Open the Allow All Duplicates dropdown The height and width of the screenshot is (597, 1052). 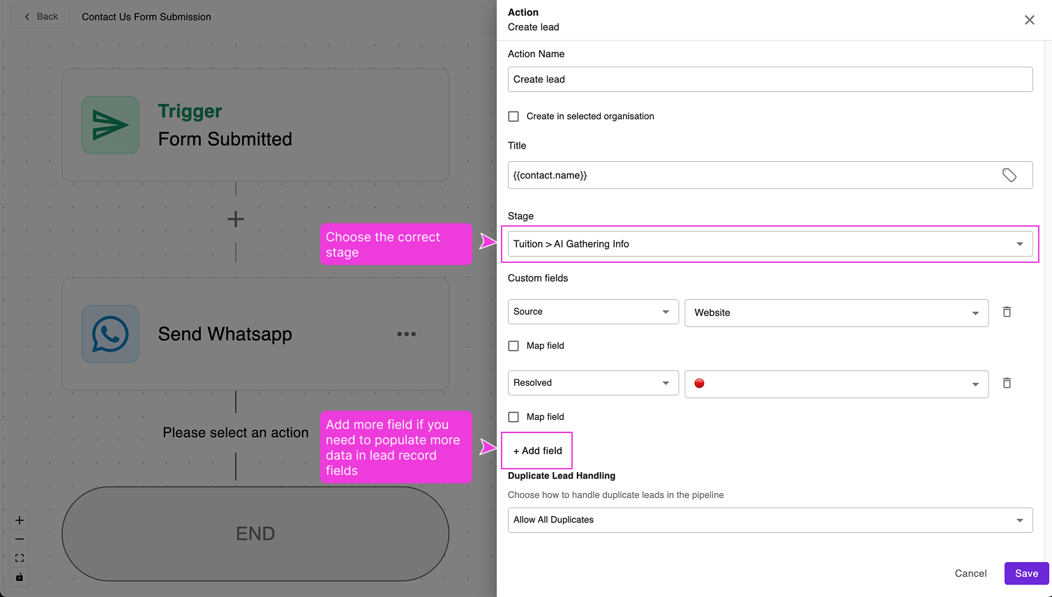point(769,520)
